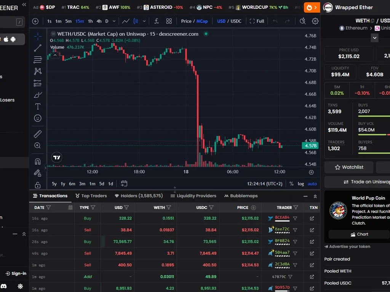Open the go-to-date calendar
Image resolution: width=390 pixels, height=292 pixels.
(124, 184)
